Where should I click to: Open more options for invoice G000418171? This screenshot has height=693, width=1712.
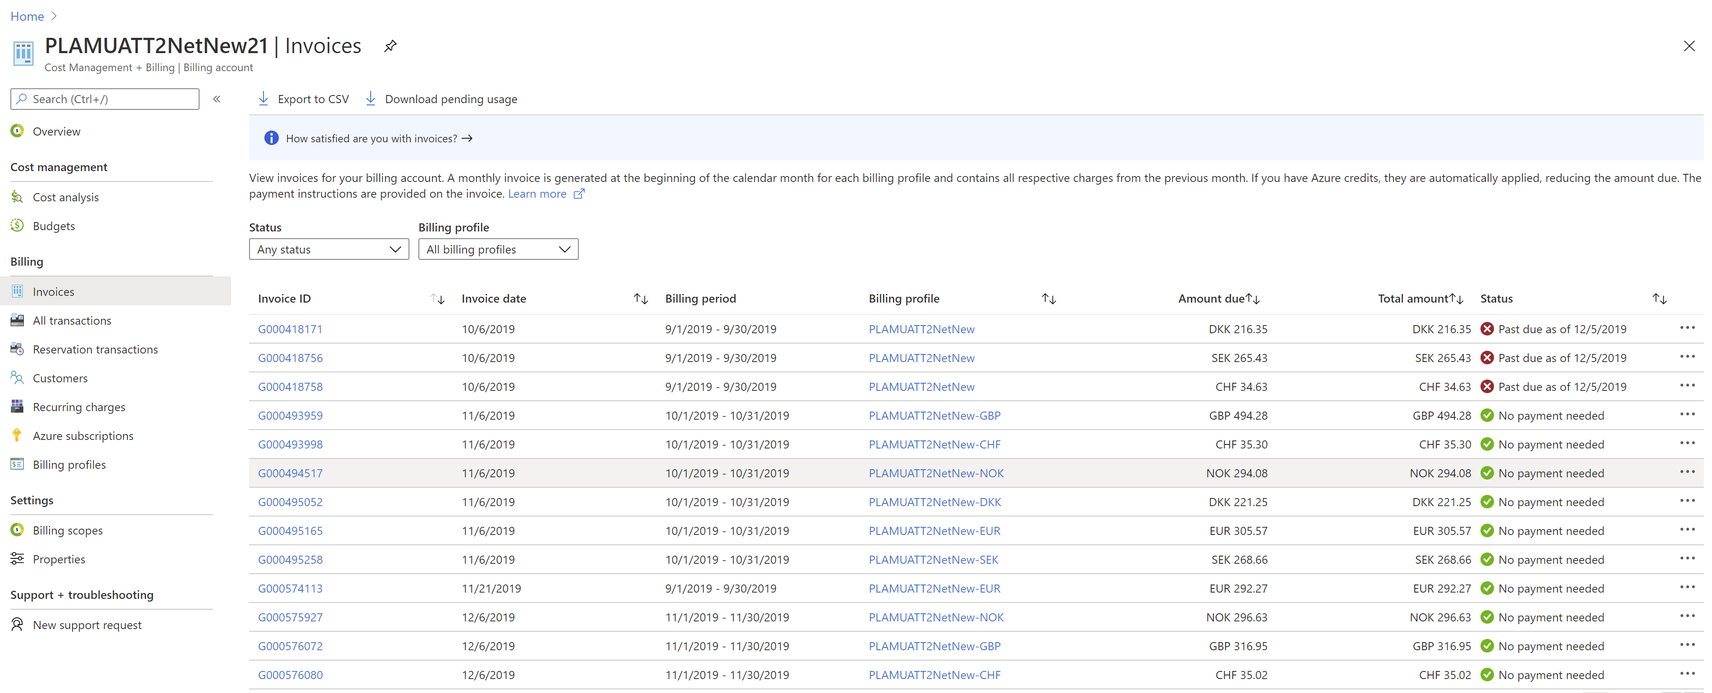(1687, 327)
